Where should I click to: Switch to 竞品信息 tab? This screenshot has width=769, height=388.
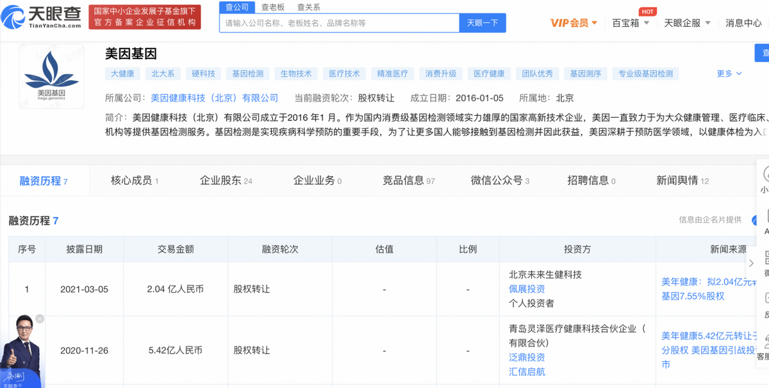point(409,181)
